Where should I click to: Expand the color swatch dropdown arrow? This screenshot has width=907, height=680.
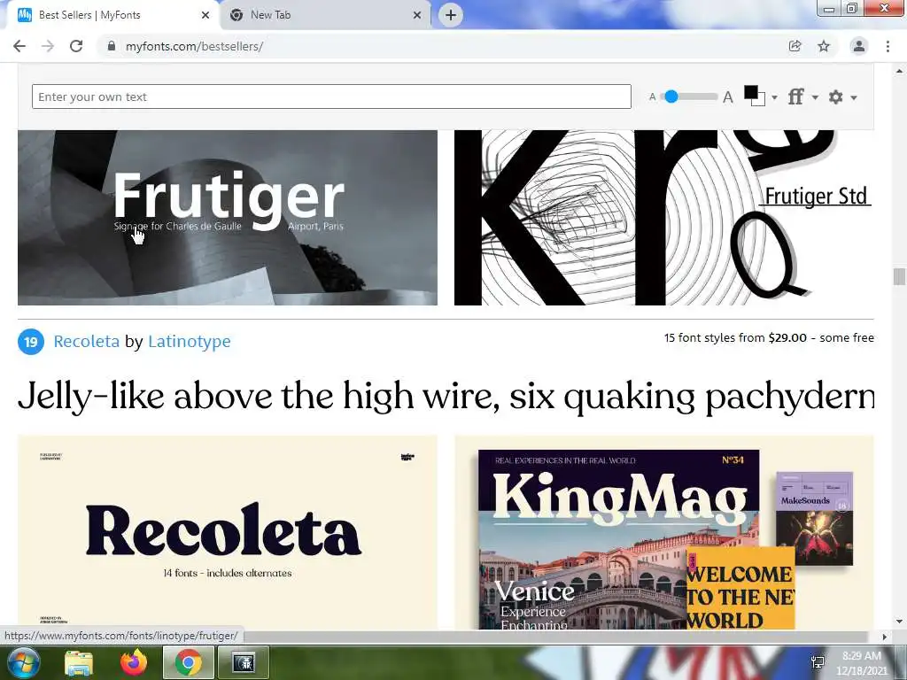[x=774, y=97]
